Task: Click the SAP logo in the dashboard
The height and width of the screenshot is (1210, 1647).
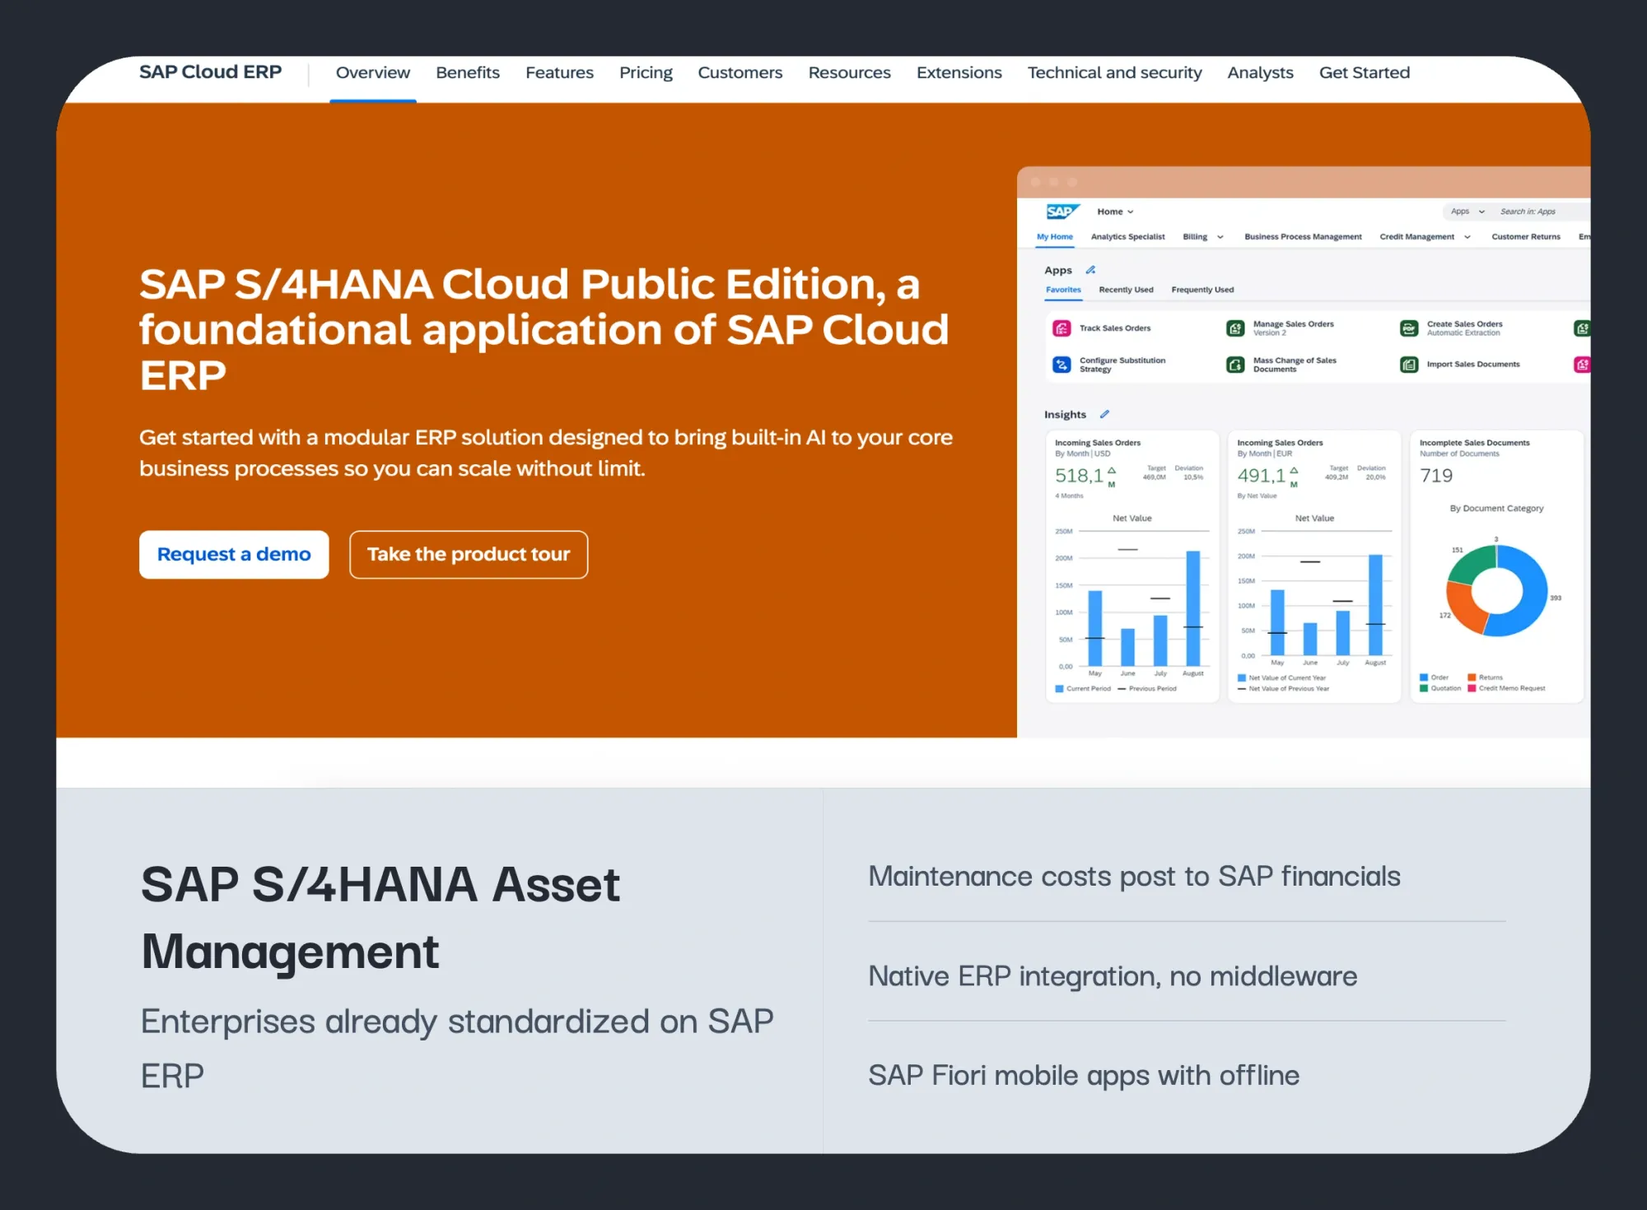Action: click(1062, 212)
